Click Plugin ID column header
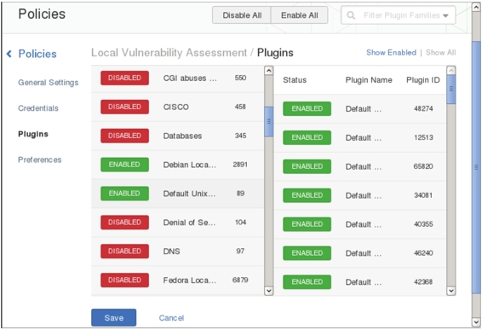Viewport: 482px width, 330px height. (422, 80)
